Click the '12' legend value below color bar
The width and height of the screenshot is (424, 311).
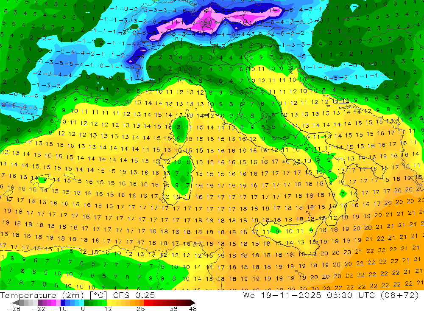point(108,309)
